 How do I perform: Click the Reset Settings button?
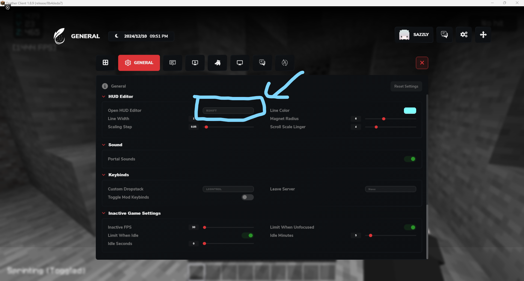pos(406,86)
